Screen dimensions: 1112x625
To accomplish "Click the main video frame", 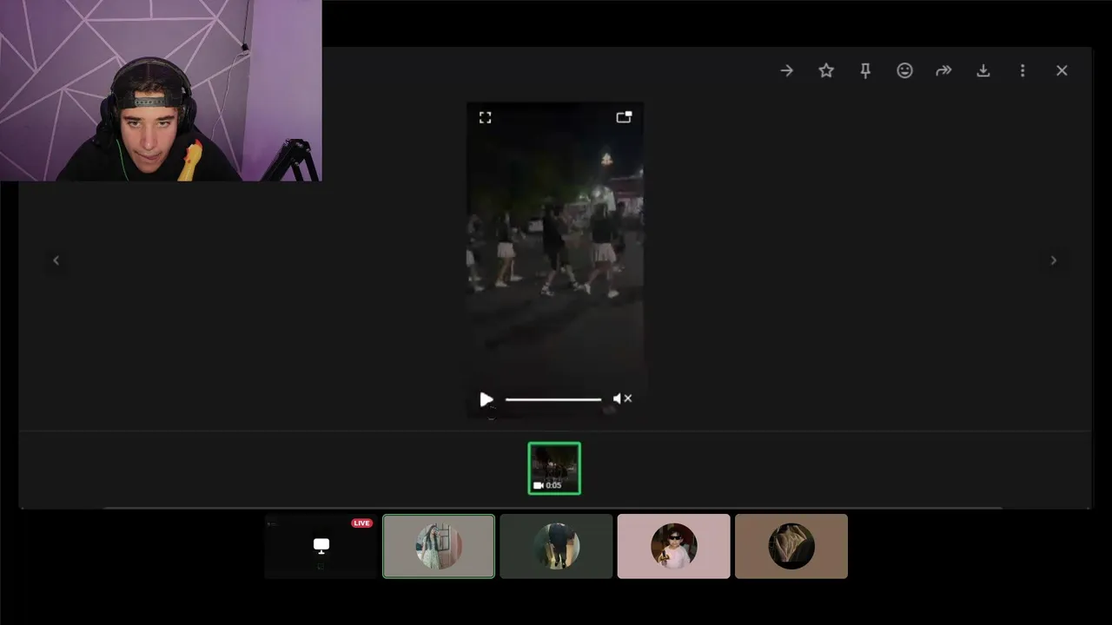I will pos(555,260).
